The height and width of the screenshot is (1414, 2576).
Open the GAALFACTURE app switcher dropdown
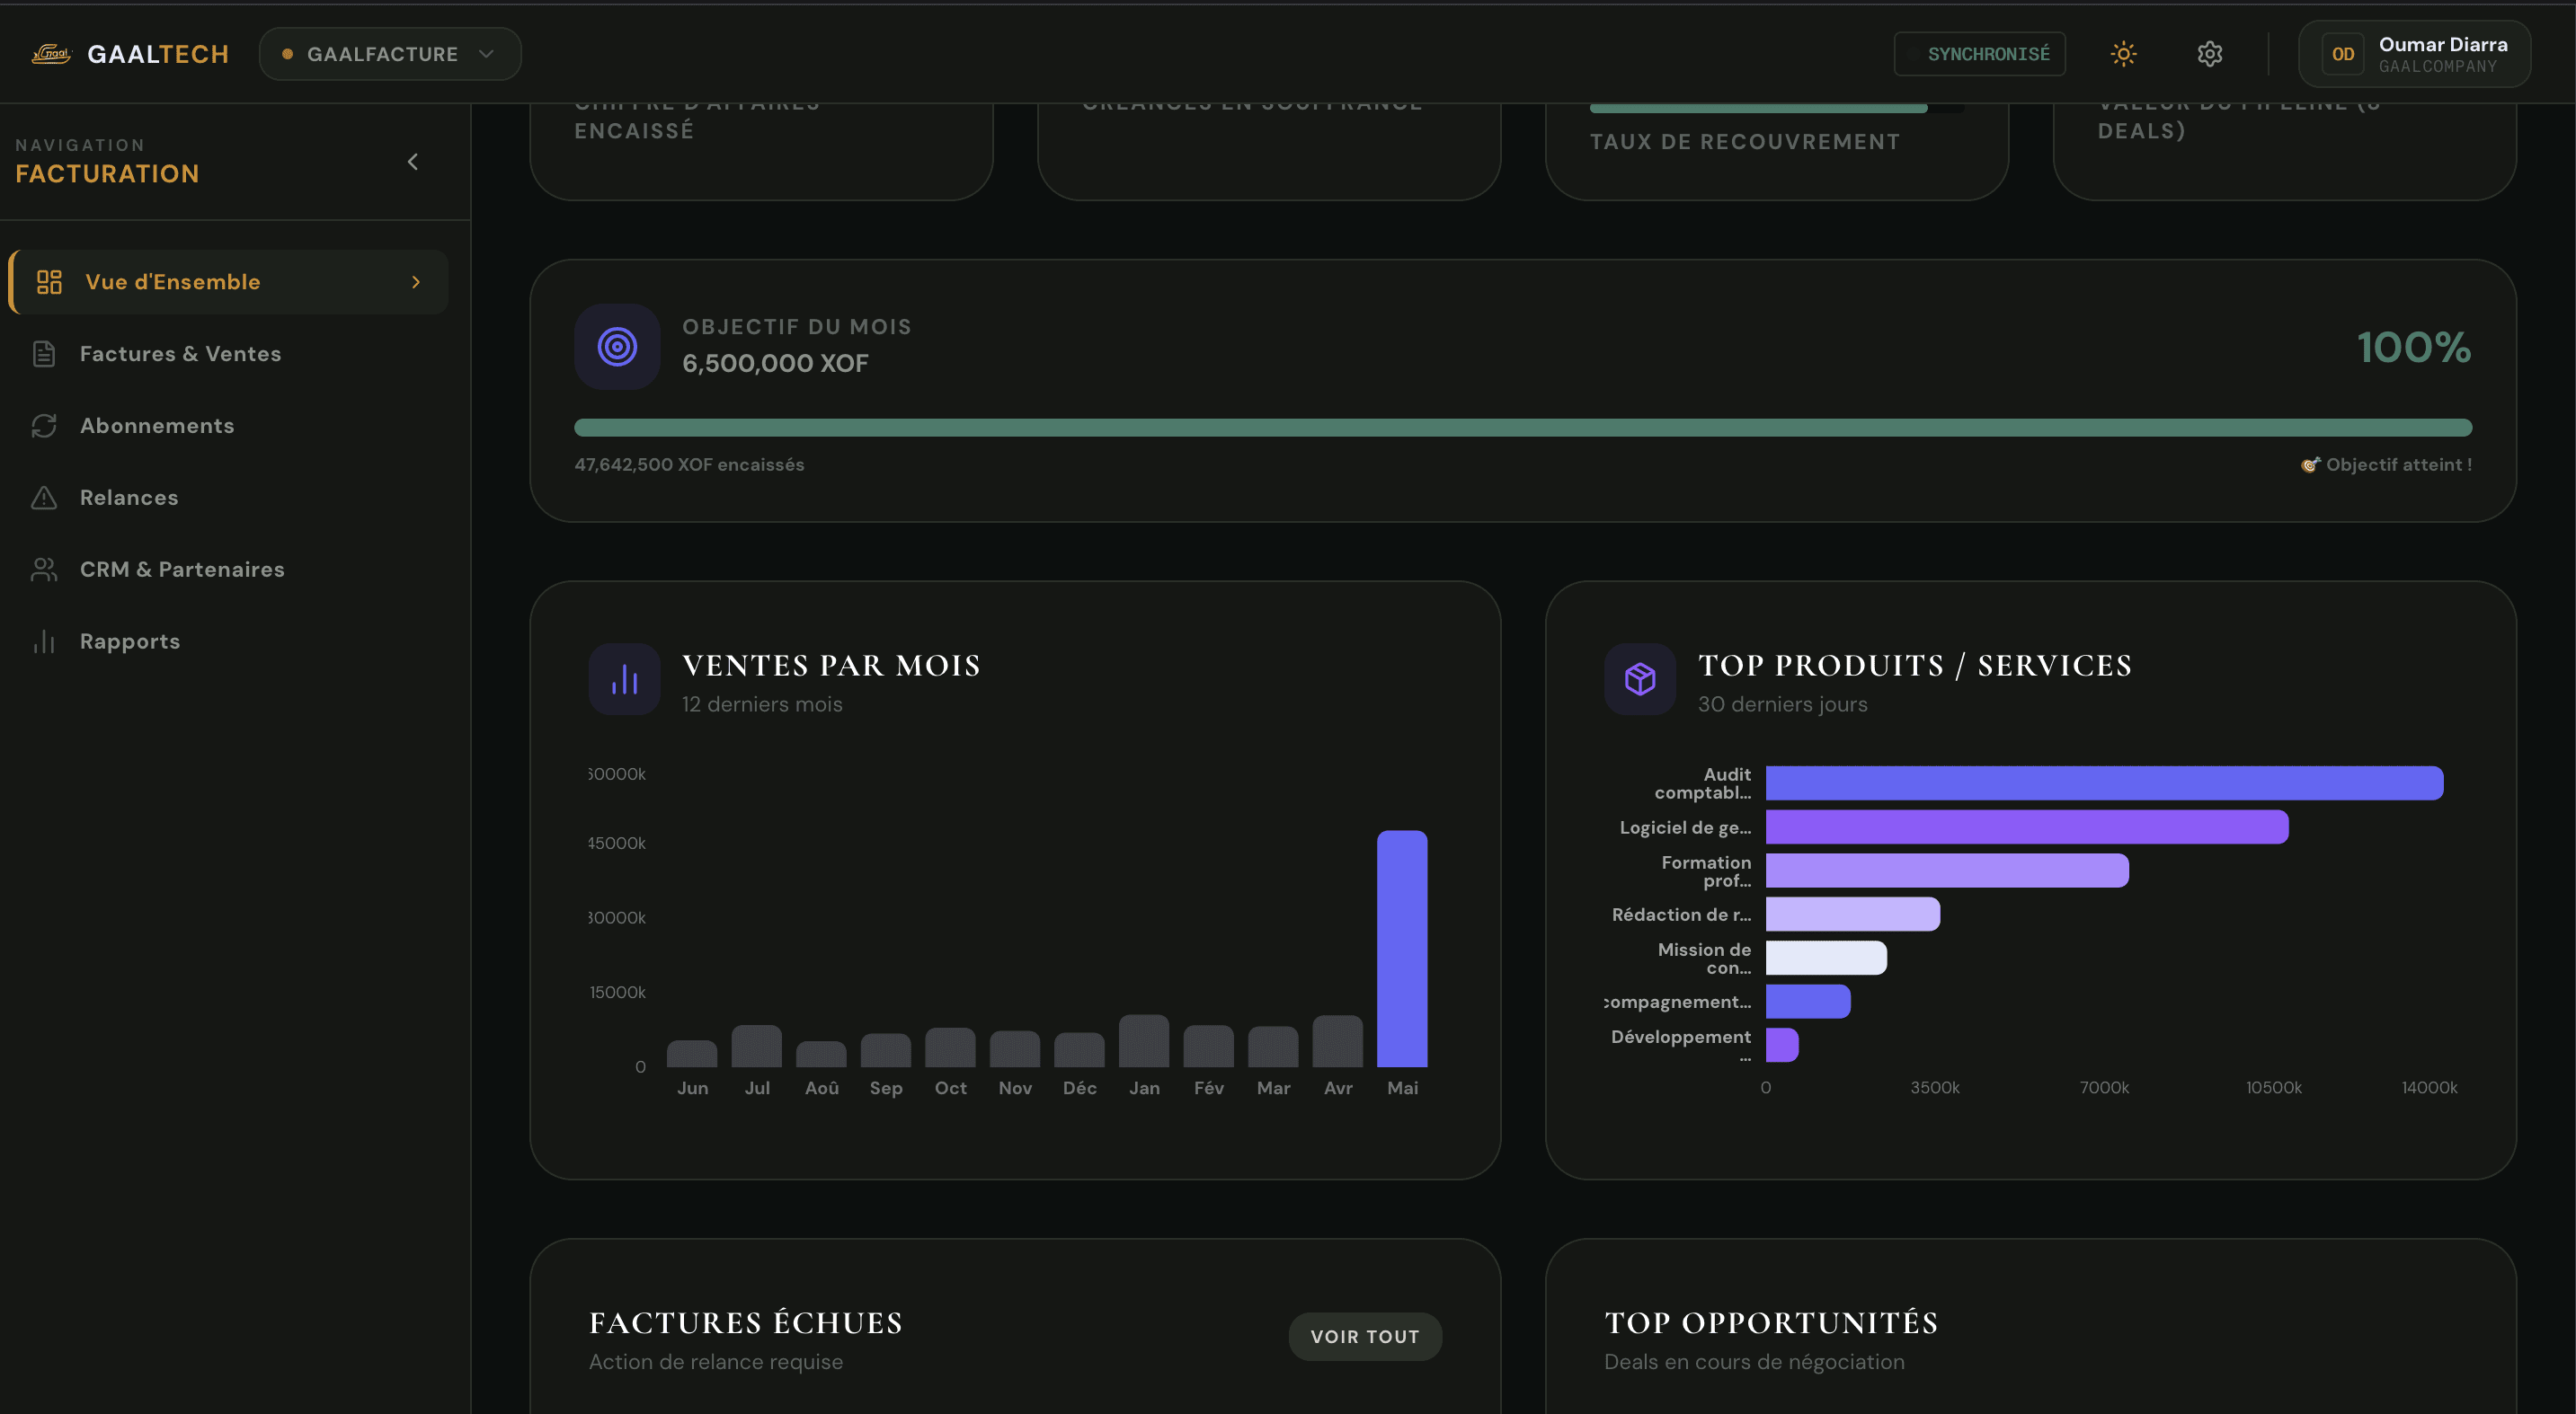(390, 54)
